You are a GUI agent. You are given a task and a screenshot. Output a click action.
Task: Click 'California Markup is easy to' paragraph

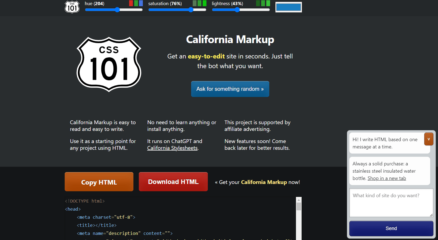click(103, 126)
